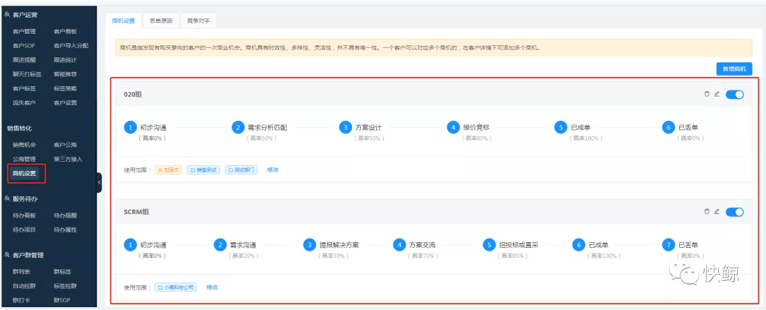
Task: Select step 5 circle 招投标或直采
Action: [x=489, y=244]
